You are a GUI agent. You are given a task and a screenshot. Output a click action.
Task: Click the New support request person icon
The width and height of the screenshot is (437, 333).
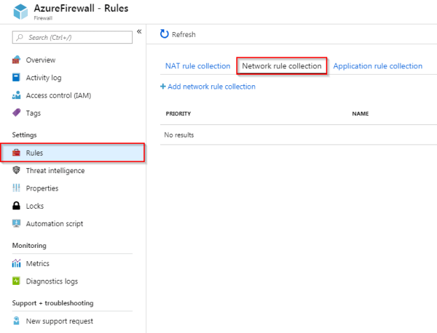pos(16,320)
